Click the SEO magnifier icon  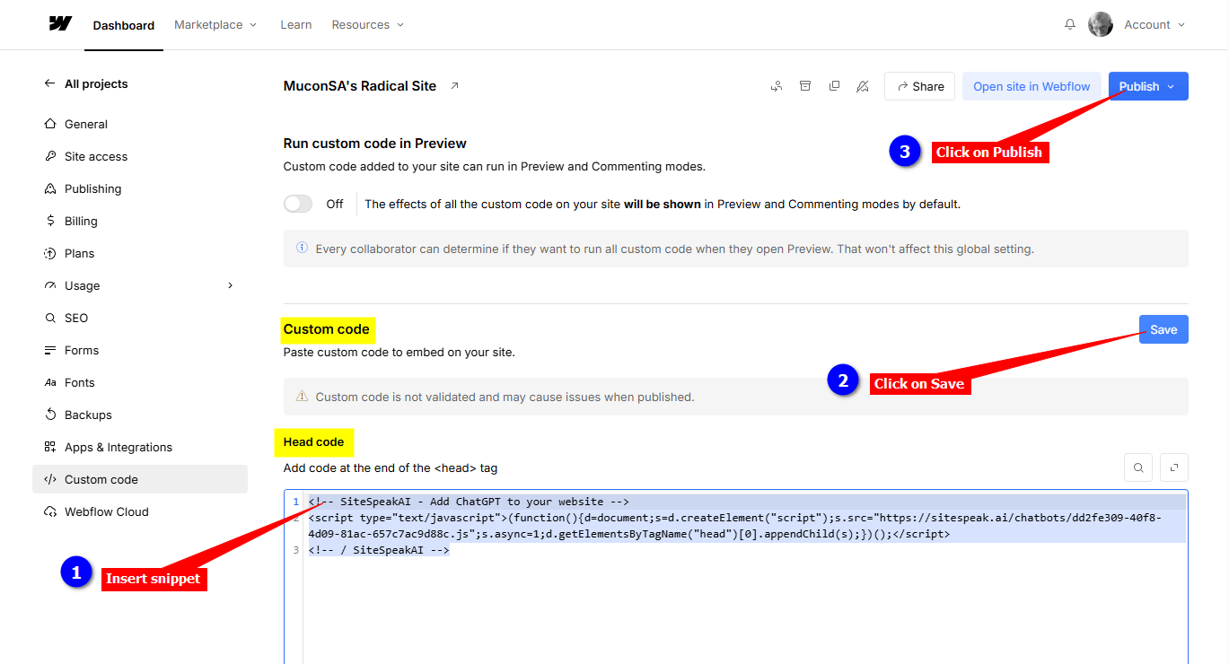click(x=50, y=318)
